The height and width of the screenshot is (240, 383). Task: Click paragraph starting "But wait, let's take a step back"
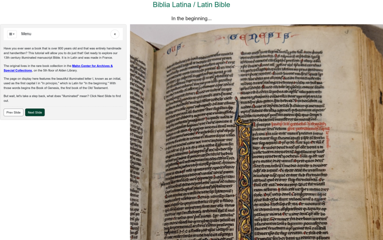[62, 98]
